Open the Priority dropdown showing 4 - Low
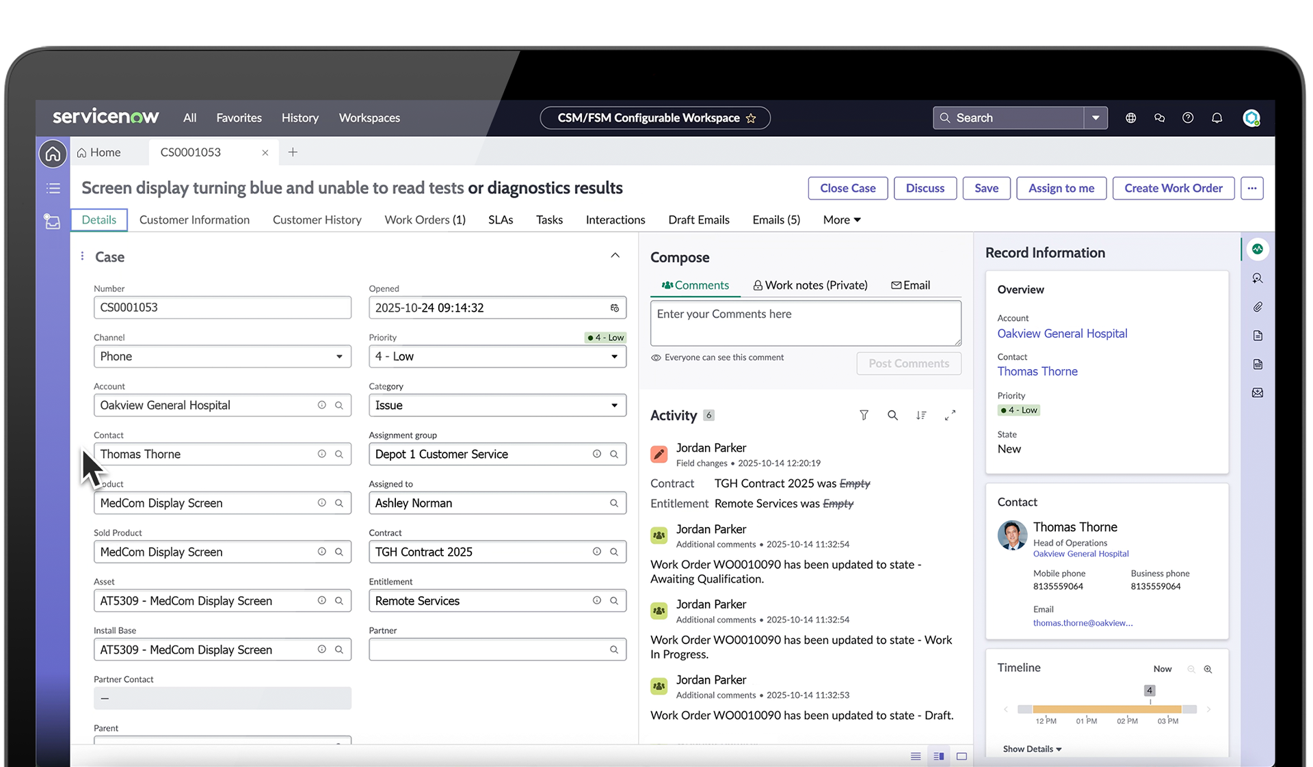This screenshot has height=767, width=1313. [497, 356]
